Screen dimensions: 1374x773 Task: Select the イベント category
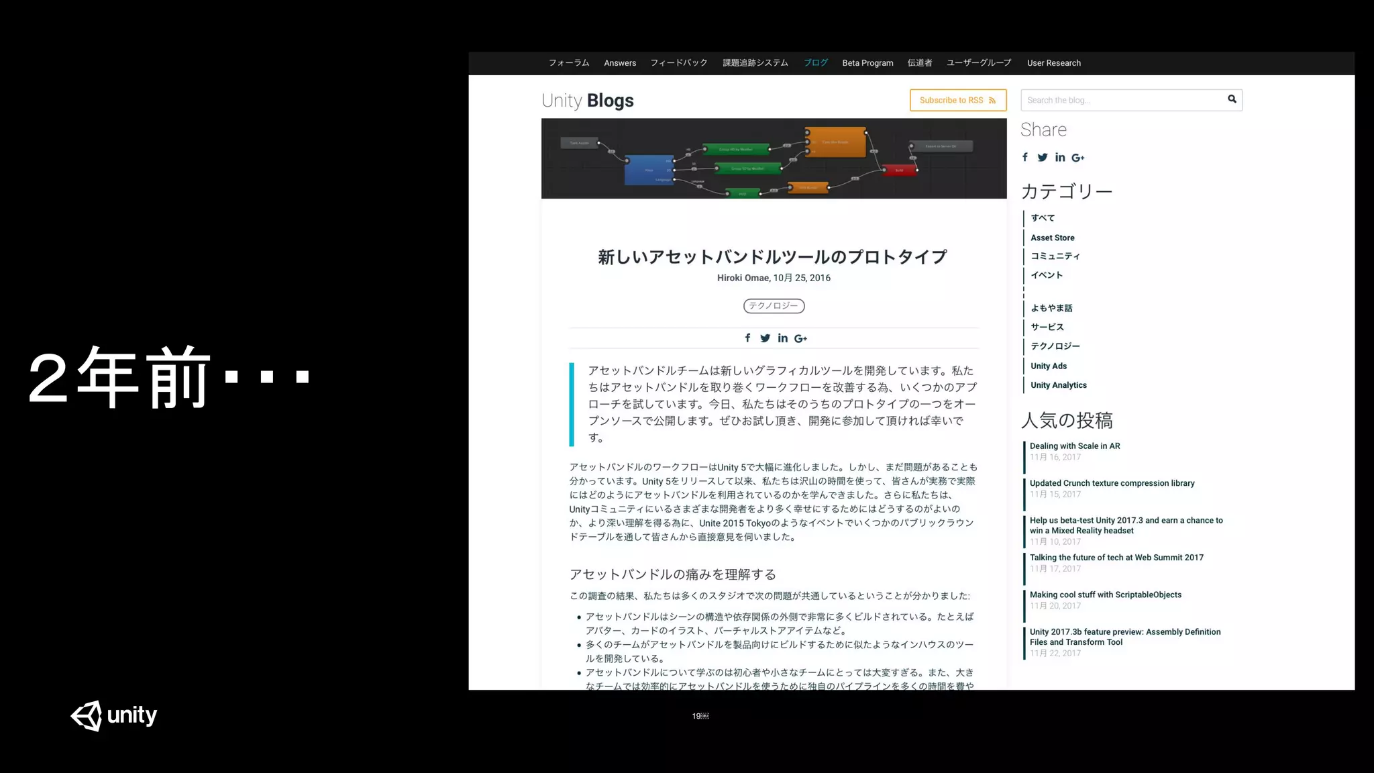tap(1047, 275)
